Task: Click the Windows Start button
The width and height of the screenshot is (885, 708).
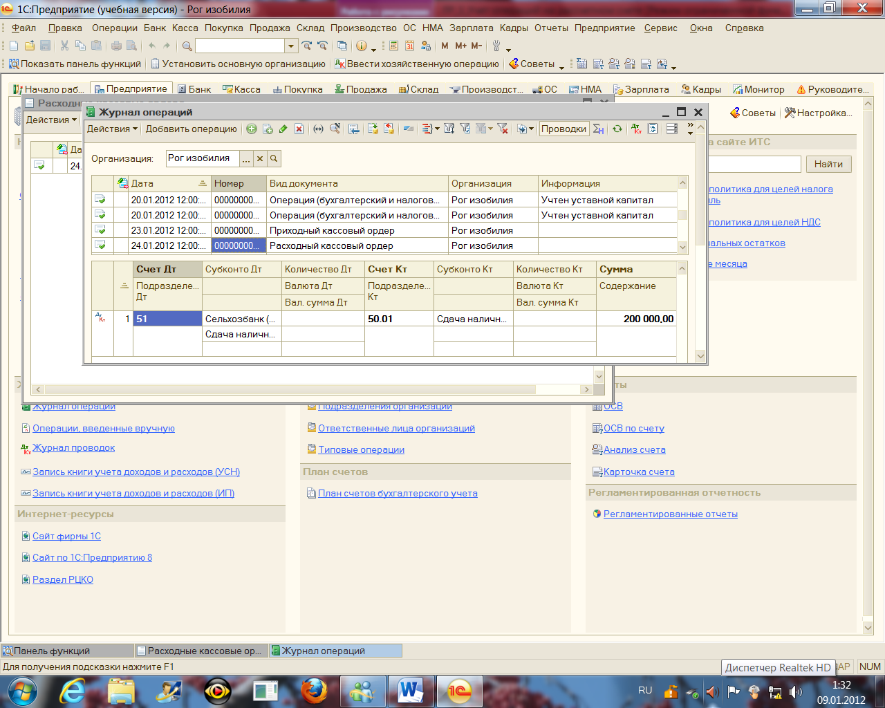Action: pyautogui.click(x=21, y=691)
